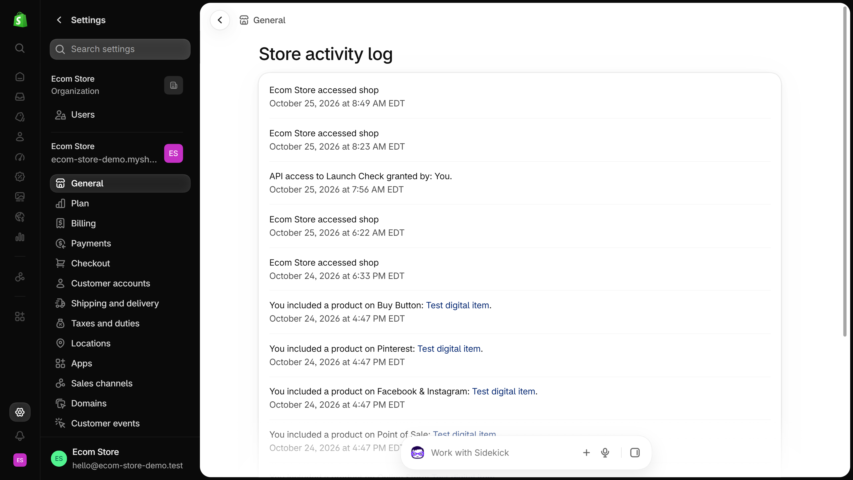Click the Settings gear icon in left rail

(x=20, y=412)
